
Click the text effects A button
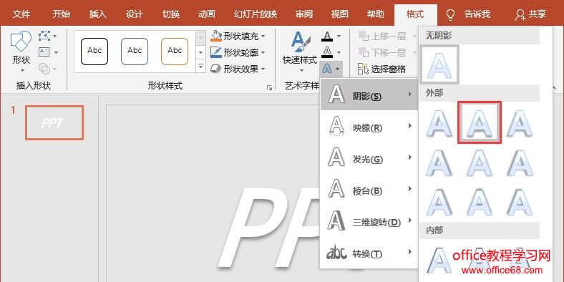[331, 68]
